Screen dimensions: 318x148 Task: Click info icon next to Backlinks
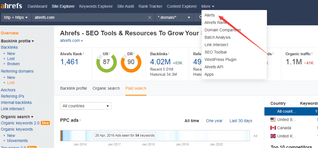pyautogui.click(x=169, y=54)
